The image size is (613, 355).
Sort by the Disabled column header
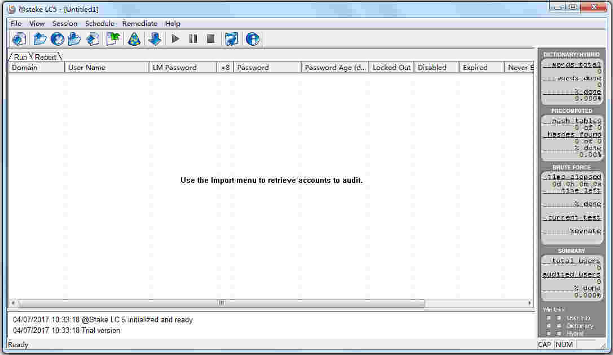(x=436, y=68)
